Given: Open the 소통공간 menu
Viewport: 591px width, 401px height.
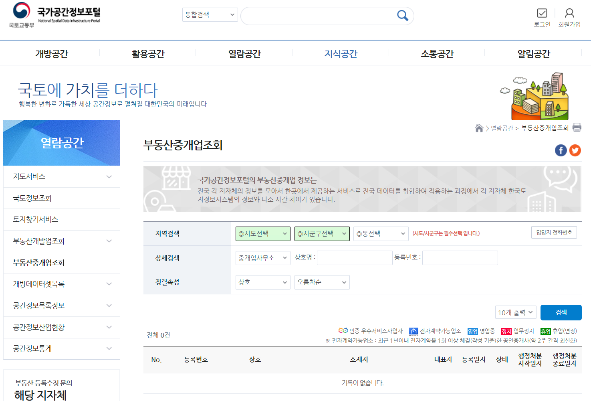Looking at the screenshot, I should [437, 53].
